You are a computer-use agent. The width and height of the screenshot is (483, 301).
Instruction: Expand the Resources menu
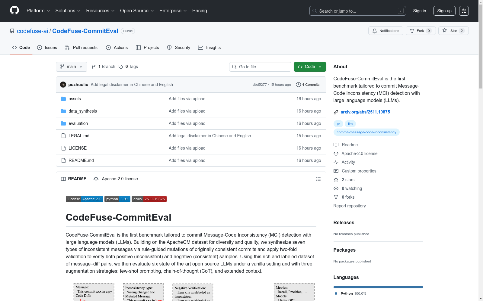coord(100,11)
